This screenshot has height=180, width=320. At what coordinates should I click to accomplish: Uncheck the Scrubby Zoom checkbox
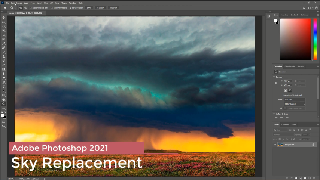[x=70, y=7]
